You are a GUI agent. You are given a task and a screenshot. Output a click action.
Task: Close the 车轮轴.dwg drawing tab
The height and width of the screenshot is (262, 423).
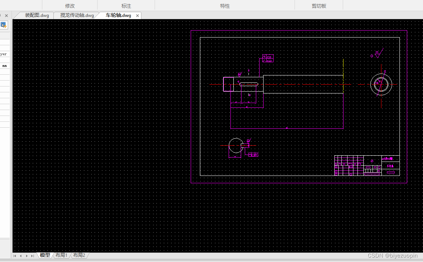click(x=137, y=15)
